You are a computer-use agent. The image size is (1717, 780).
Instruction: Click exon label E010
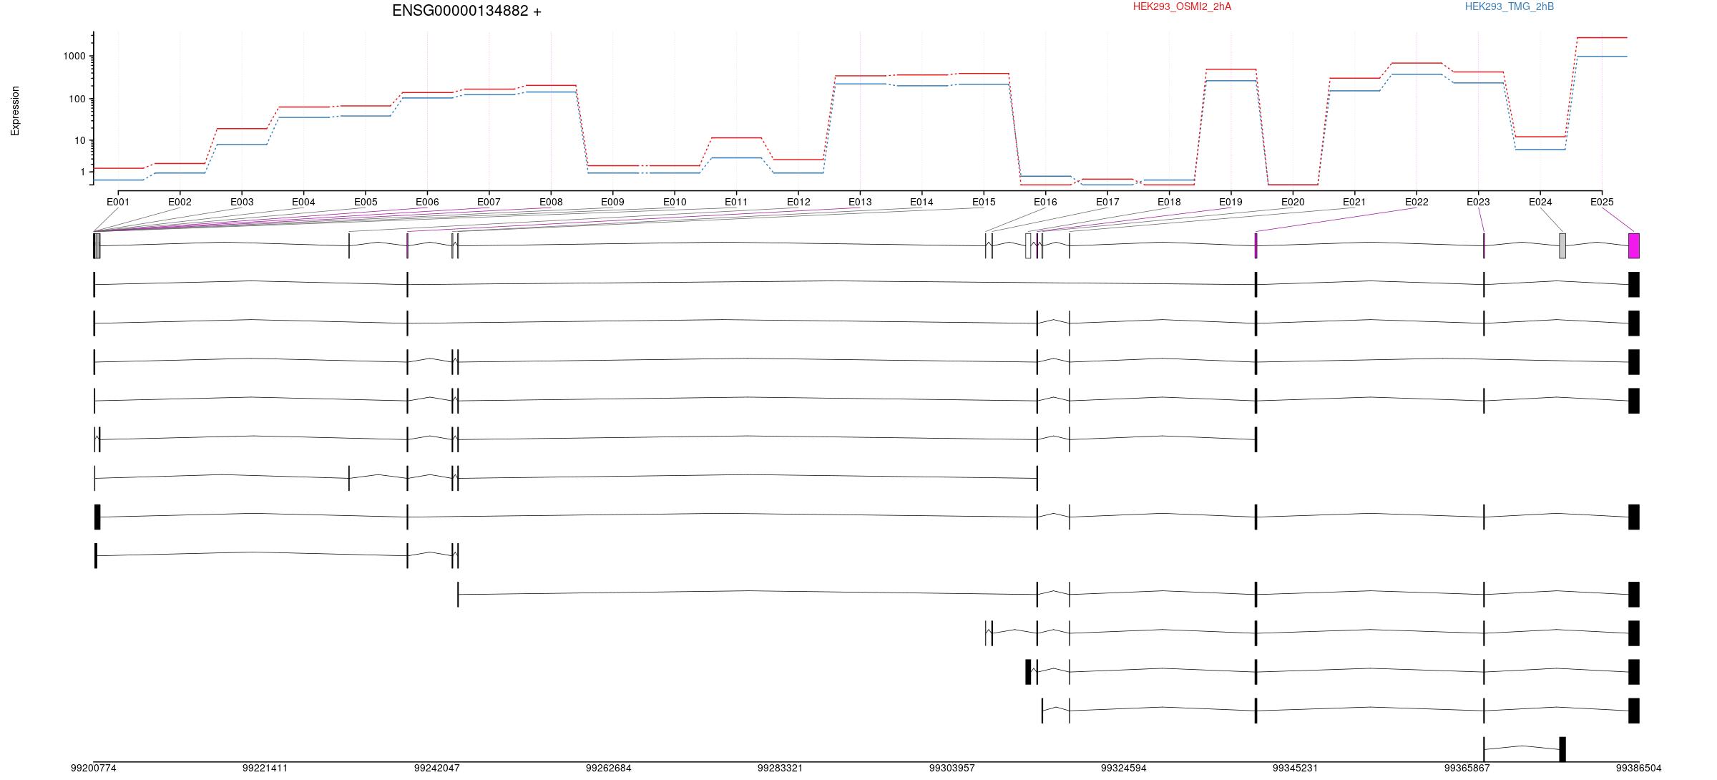[x=675, y=202]
